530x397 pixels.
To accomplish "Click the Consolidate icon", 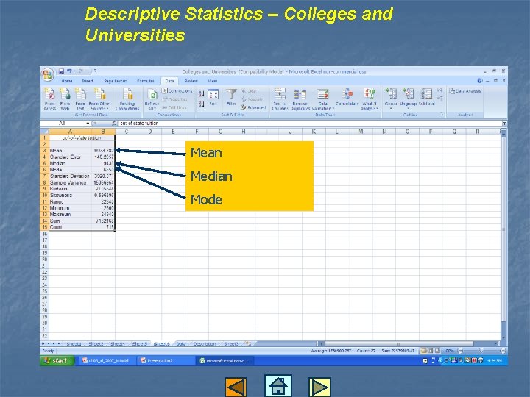I will point(347,94).
